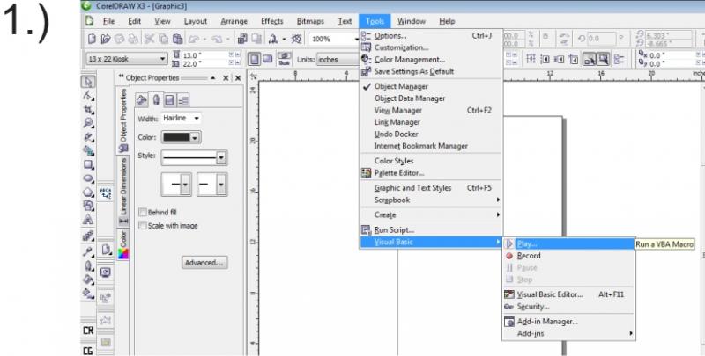The width and height of the screenshot is (705, 356).
Task: Select the Zoom magnifier tool
Action: 88,123
